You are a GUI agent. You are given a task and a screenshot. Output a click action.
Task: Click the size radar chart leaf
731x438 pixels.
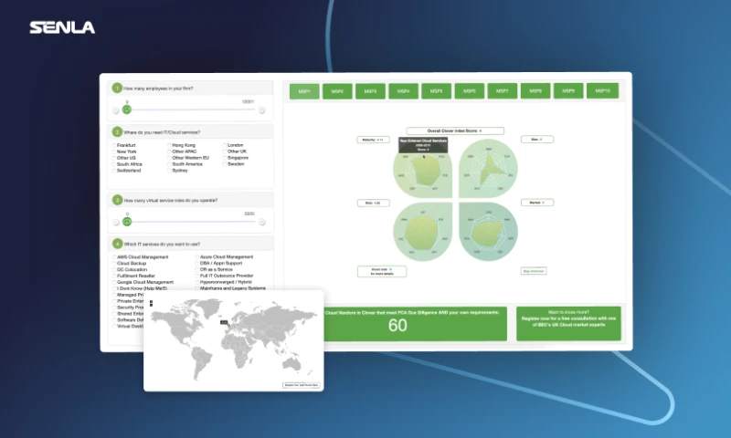tap(488, 169)
